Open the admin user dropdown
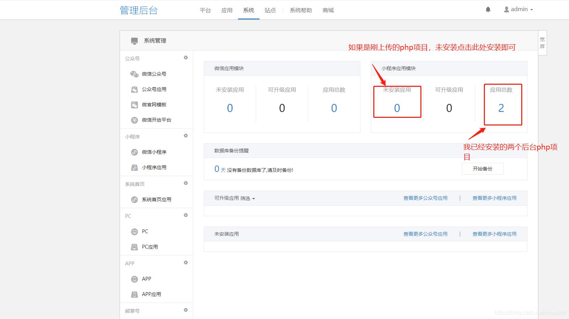 518,9
